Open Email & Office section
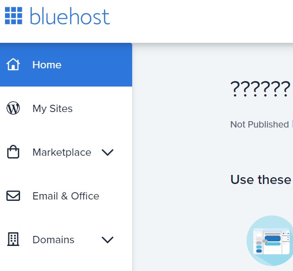 pos(66,196)
